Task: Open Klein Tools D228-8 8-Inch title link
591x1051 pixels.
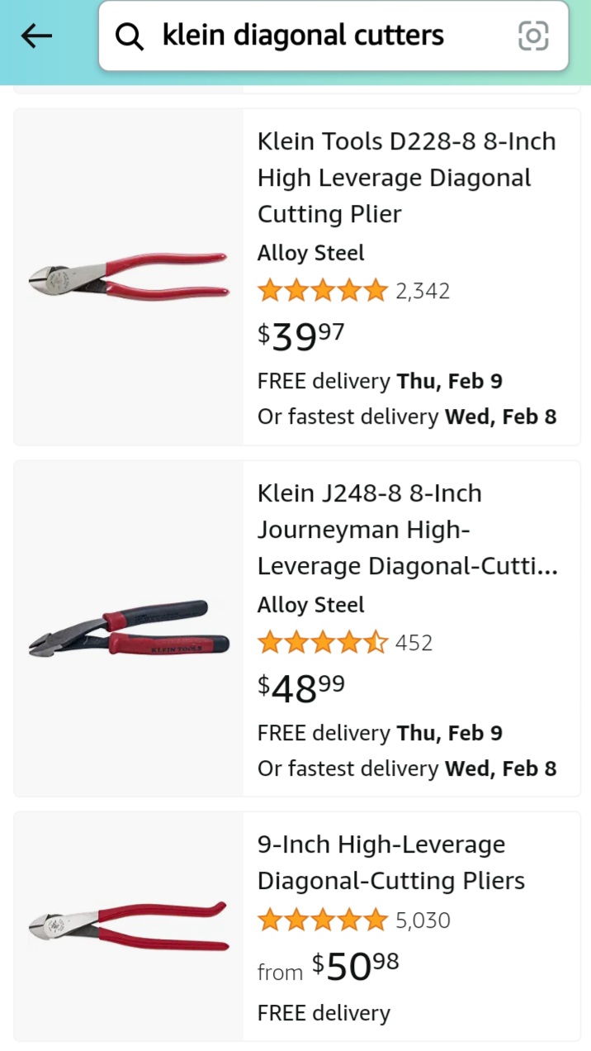Action: 407,178
